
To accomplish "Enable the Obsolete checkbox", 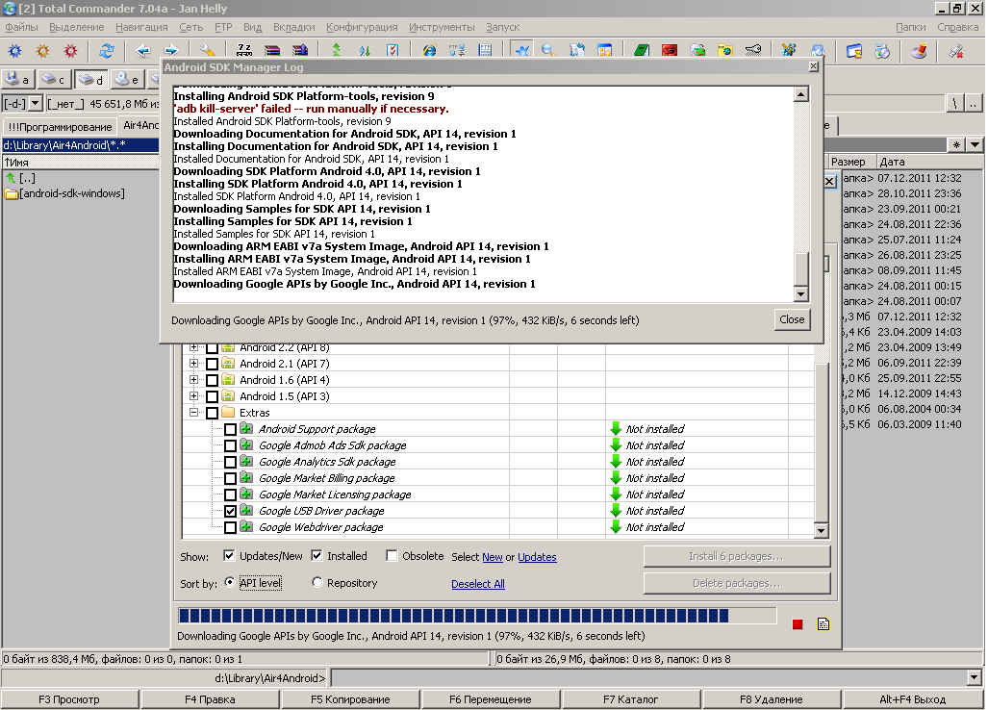I will (x=392, y=556).
